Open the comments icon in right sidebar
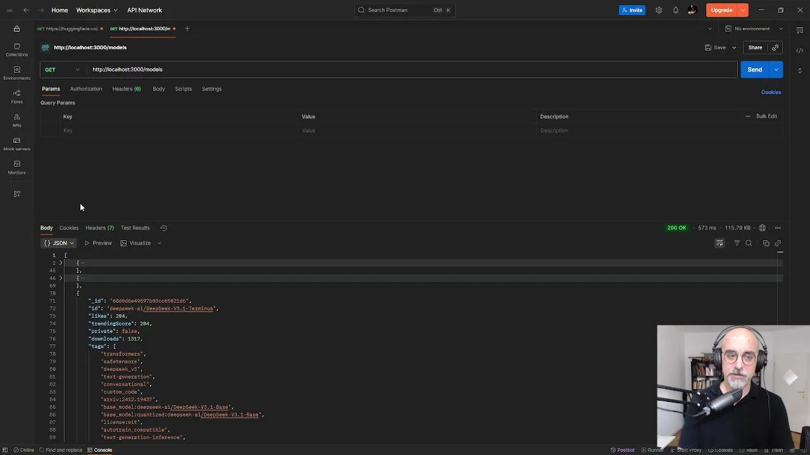The width and height of the screenshot is (810, 455). coord(800,30)
